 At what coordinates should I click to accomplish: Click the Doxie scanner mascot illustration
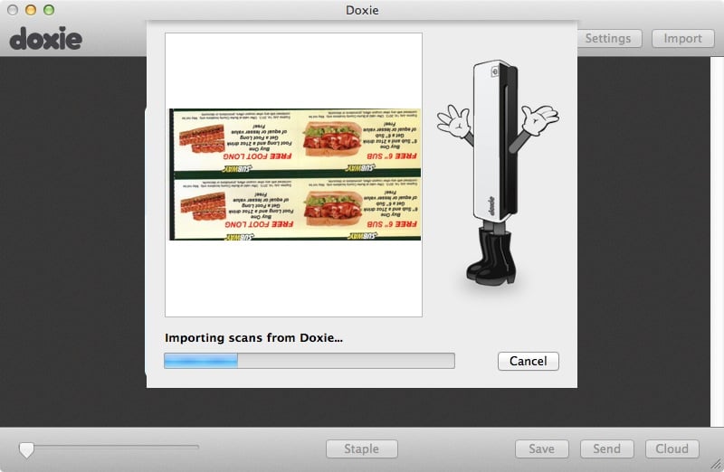[498, 173]
